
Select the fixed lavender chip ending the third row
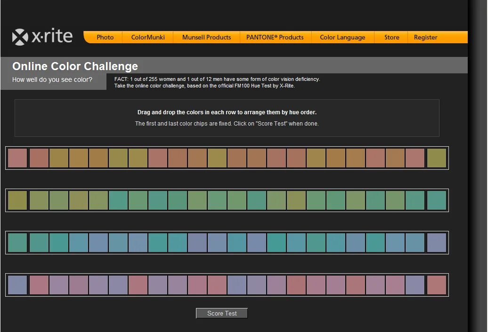click(437, 243)
